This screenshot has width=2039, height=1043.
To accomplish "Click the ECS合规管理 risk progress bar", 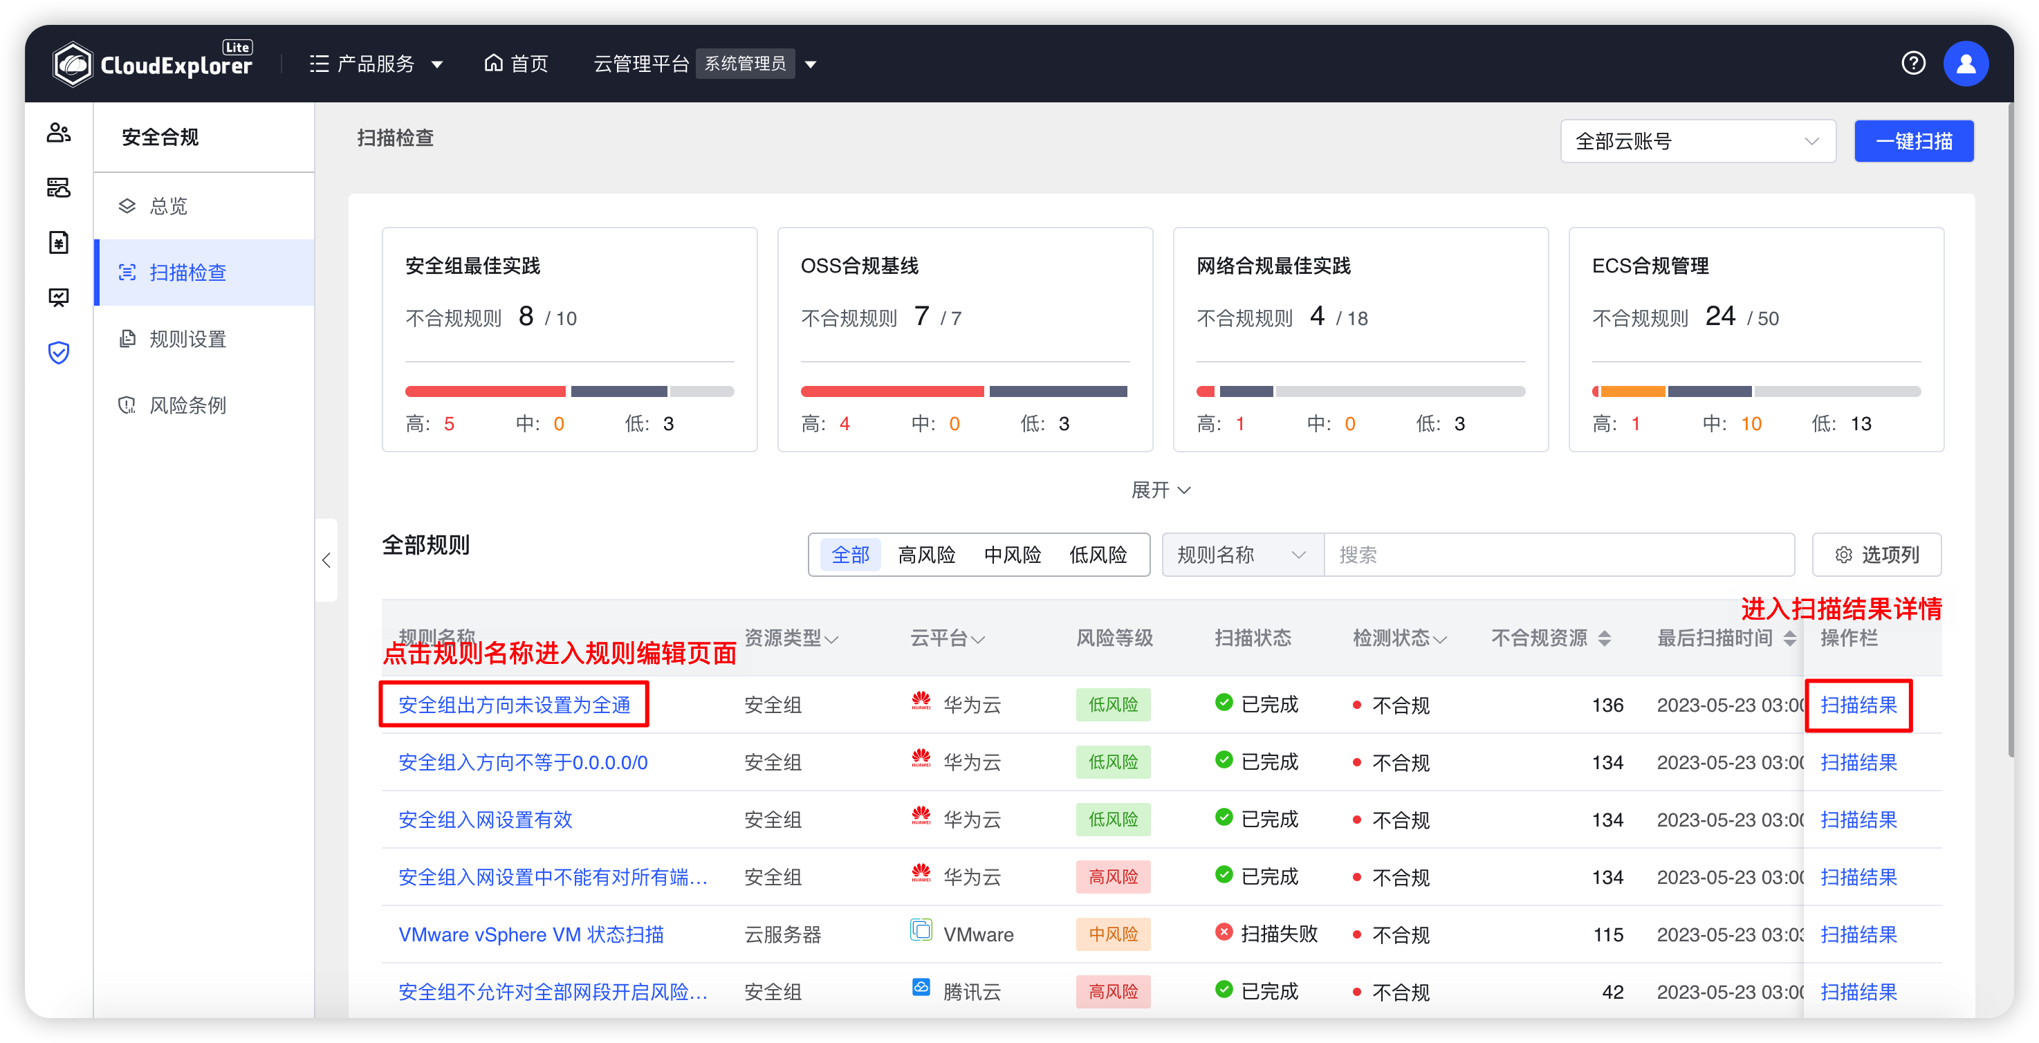I will pyautogui.click(x=1756, y=391).
